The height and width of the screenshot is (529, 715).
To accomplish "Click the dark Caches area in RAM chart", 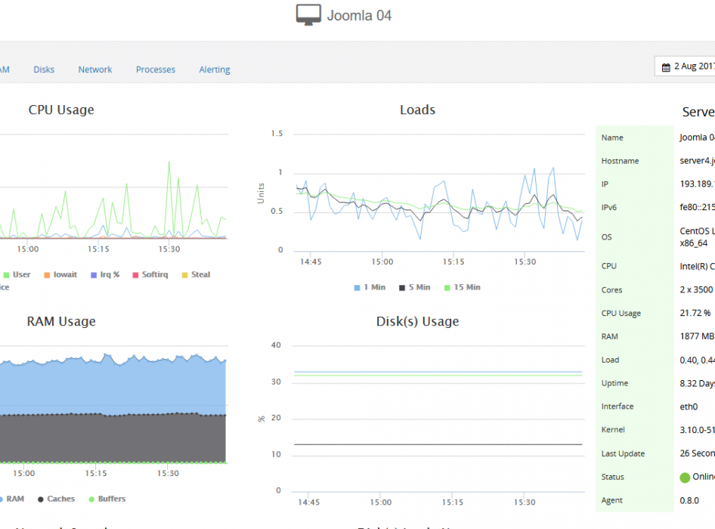I will (113, 439).
